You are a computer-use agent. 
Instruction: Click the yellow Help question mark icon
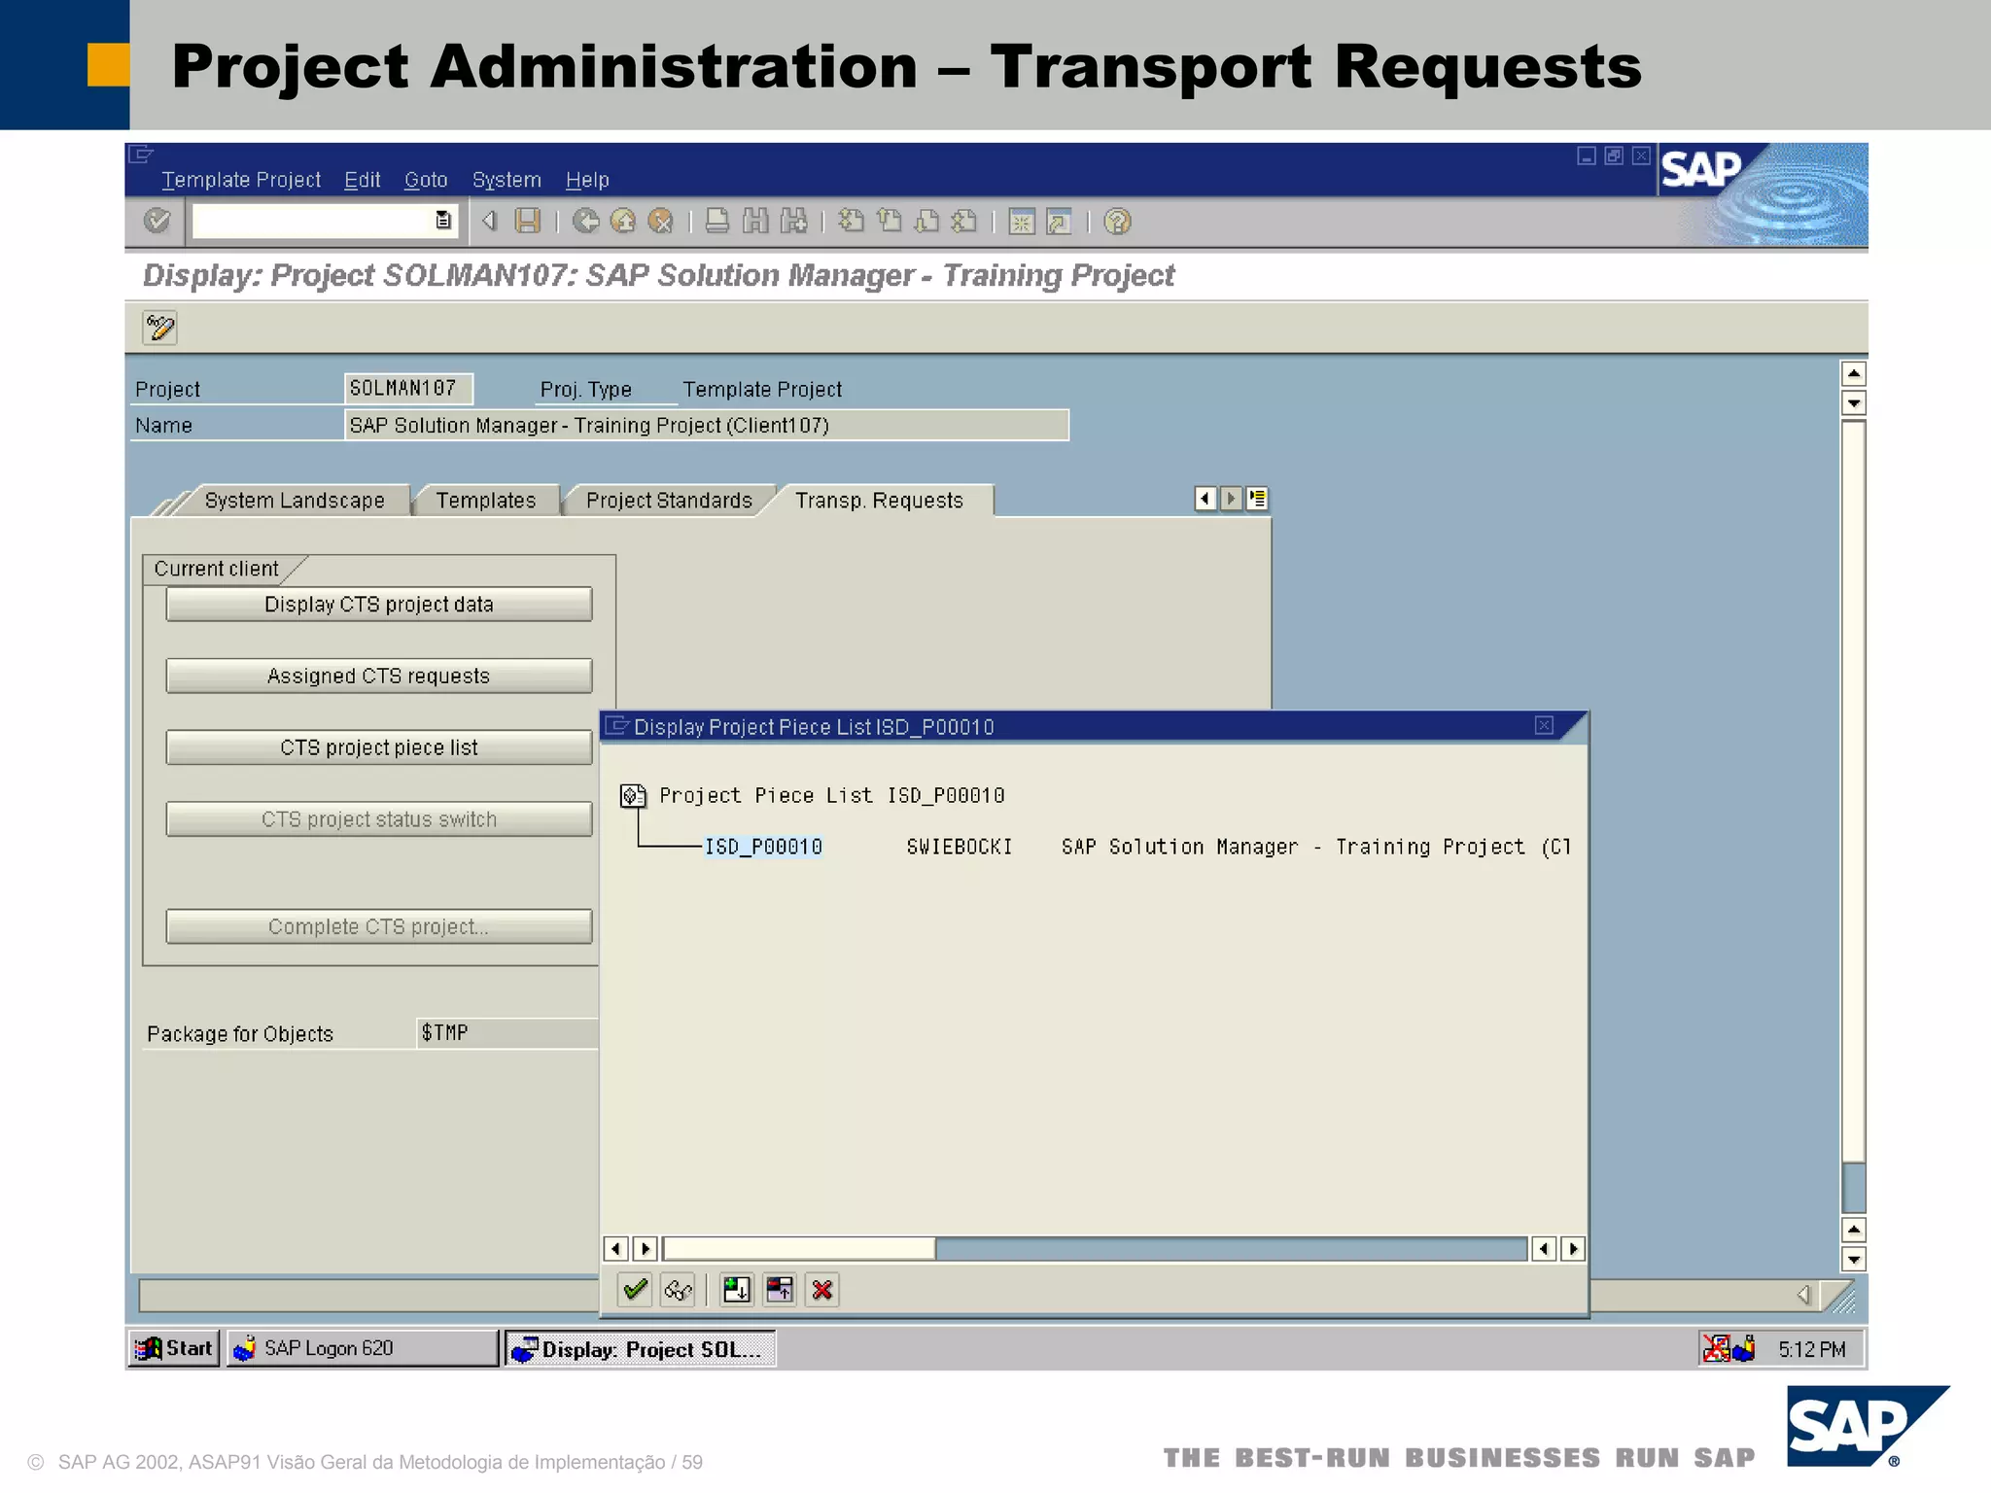[1118, 222]
